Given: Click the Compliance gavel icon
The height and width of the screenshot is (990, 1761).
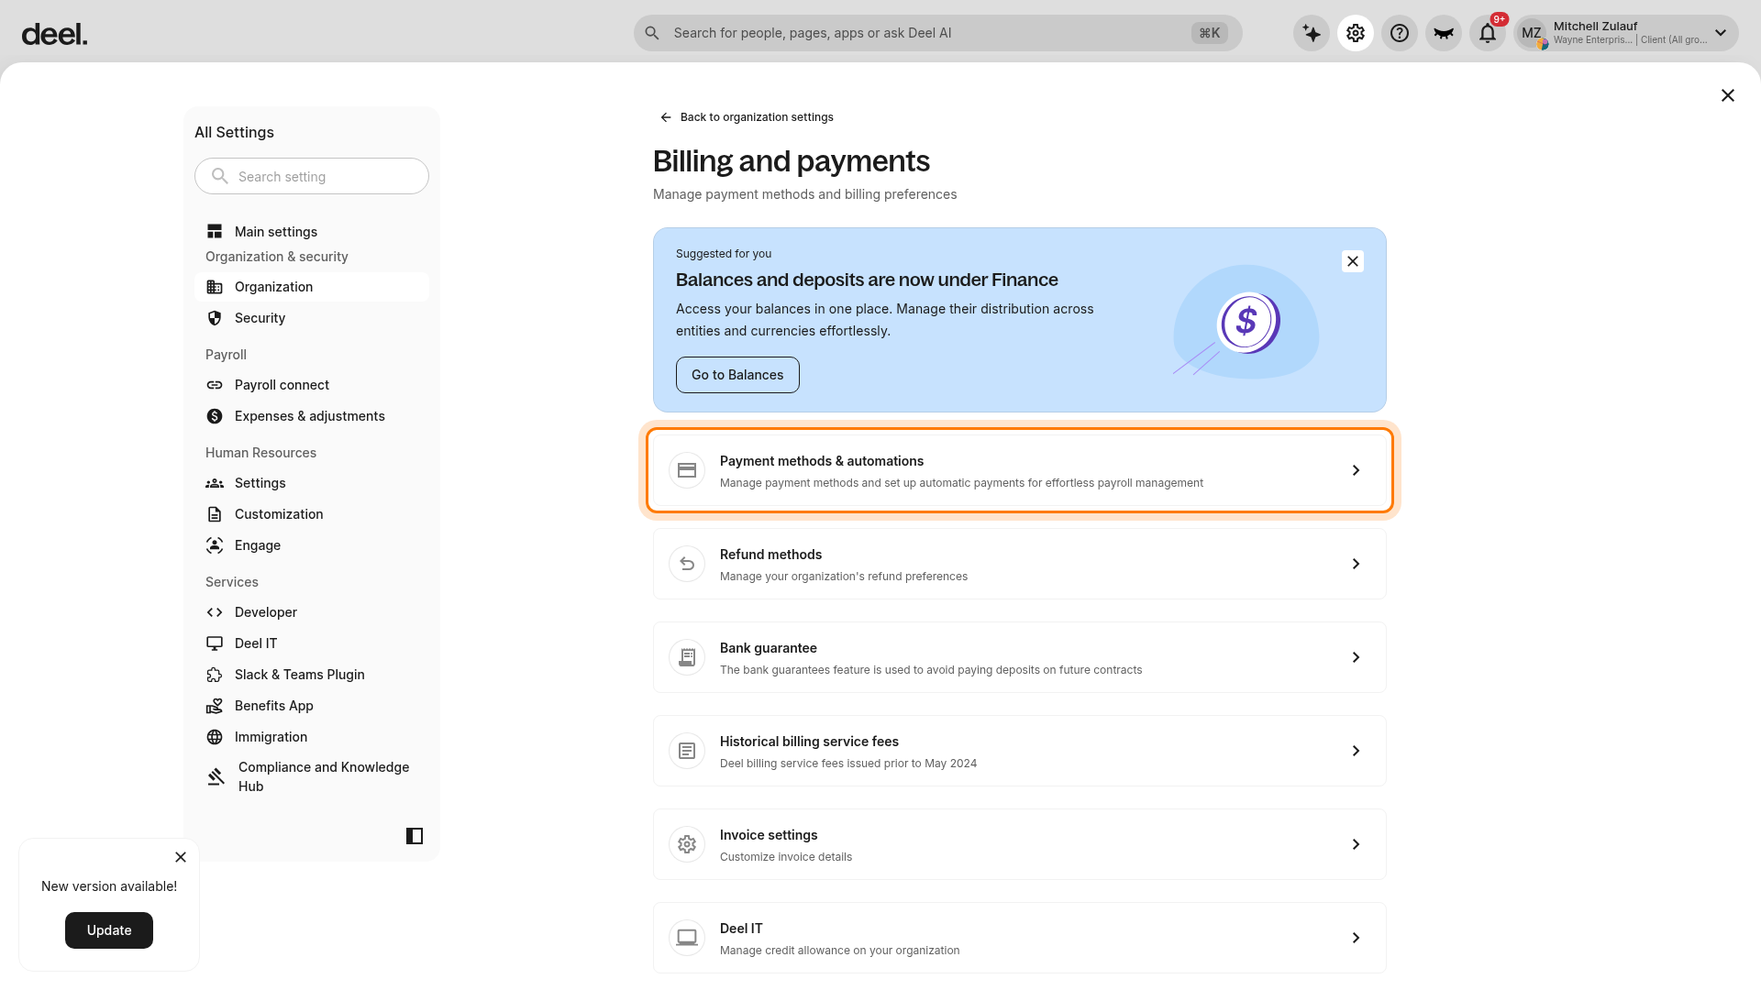Looking at the screenshot, I should 216,776.
